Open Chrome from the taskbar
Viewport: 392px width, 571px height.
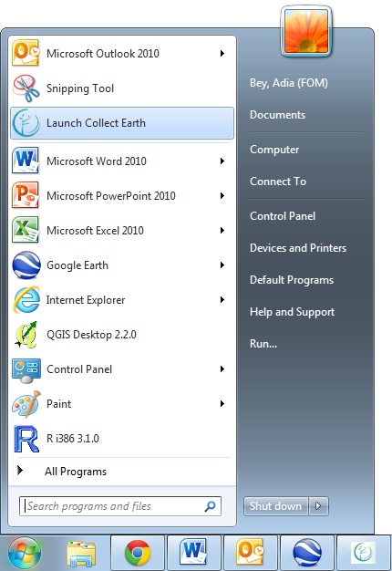click(138, 553)
